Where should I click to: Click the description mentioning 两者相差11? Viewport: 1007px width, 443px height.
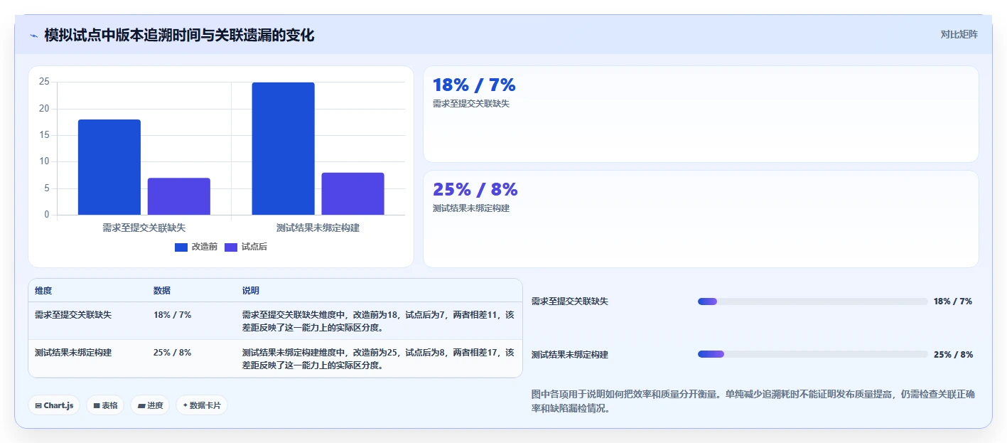point(378,321)
